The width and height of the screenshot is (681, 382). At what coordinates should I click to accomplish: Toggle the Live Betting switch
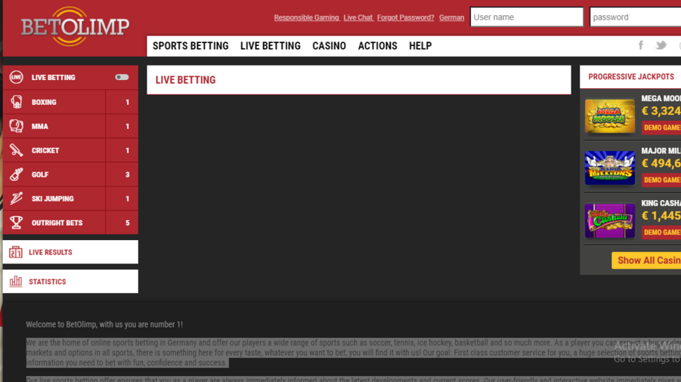tap(122, 77)
